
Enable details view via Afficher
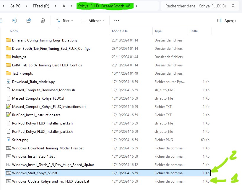tap(93, 20)
